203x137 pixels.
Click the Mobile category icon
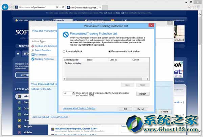point(19,132)
